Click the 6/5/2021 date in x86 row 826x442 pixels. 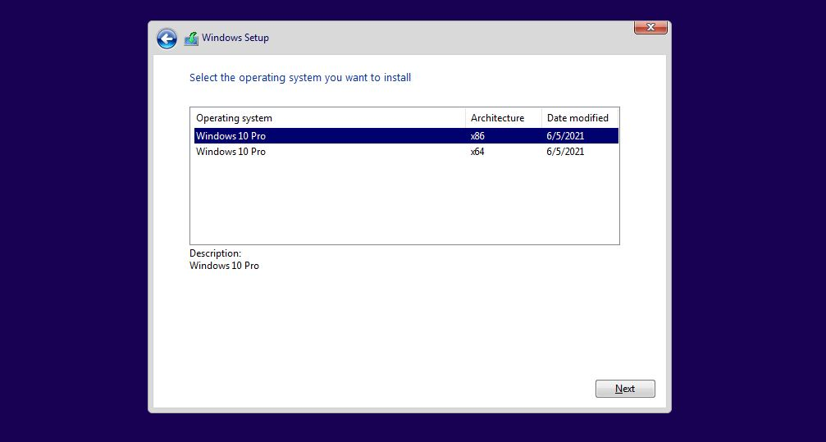[x=565, y=136]
